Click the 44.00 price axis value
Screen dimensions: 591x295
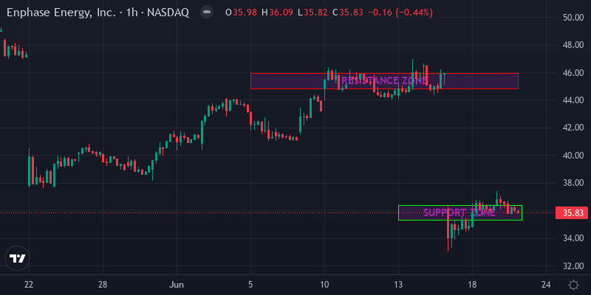(x=573, y=100)
